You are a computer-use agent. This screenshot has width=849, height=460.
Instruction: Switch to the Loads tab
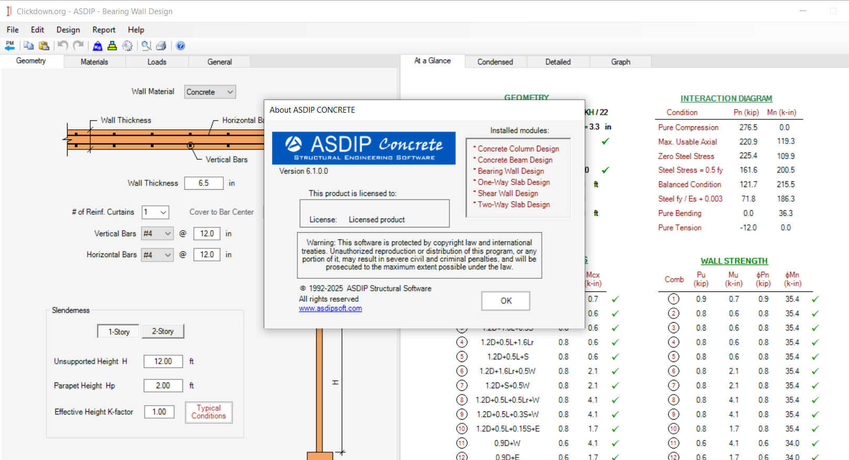click(157, 62)
